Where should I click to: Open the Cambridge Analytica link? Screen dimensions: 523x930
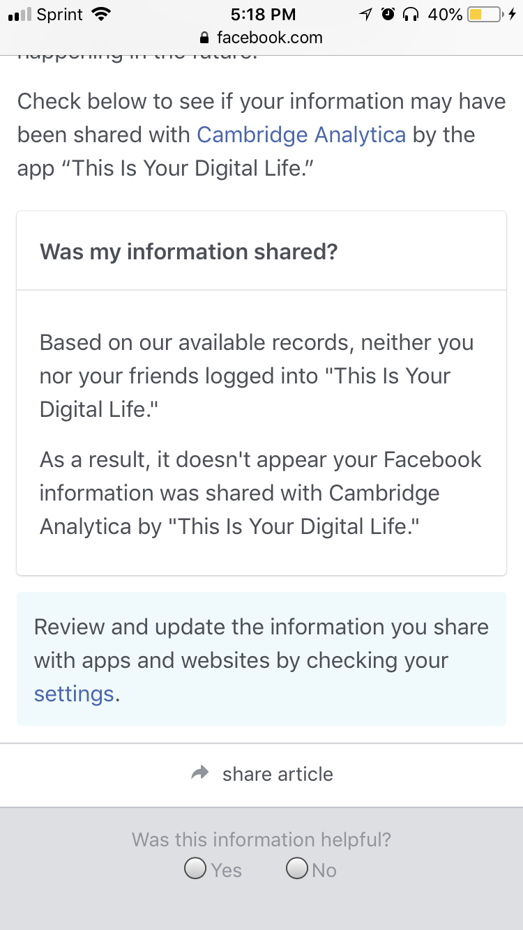coord(301,135)
